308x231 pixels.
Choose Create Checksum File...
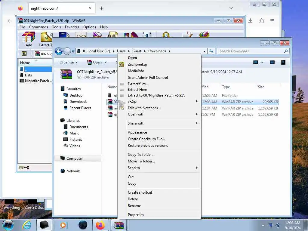pyautogui.click(x=146, y=139)
